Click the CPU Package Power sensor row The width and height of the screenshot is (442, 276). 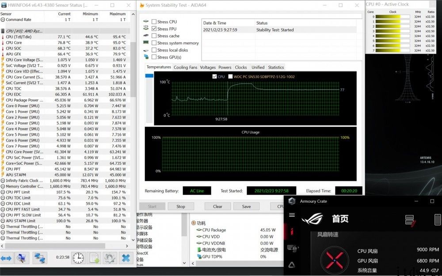pos(65,100)
